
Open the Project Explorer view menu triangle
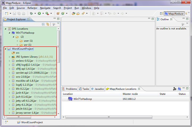click(x=58, y=23)
